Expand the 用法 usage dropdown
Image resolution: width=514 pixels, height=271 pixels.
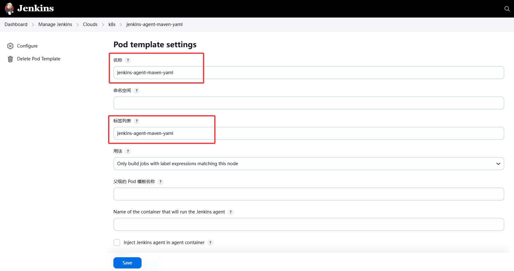pyautogui.click(x=309, y=164)
